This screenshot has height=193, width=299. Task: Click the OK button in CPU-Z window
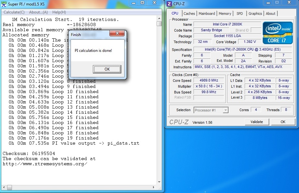(283, 122)
